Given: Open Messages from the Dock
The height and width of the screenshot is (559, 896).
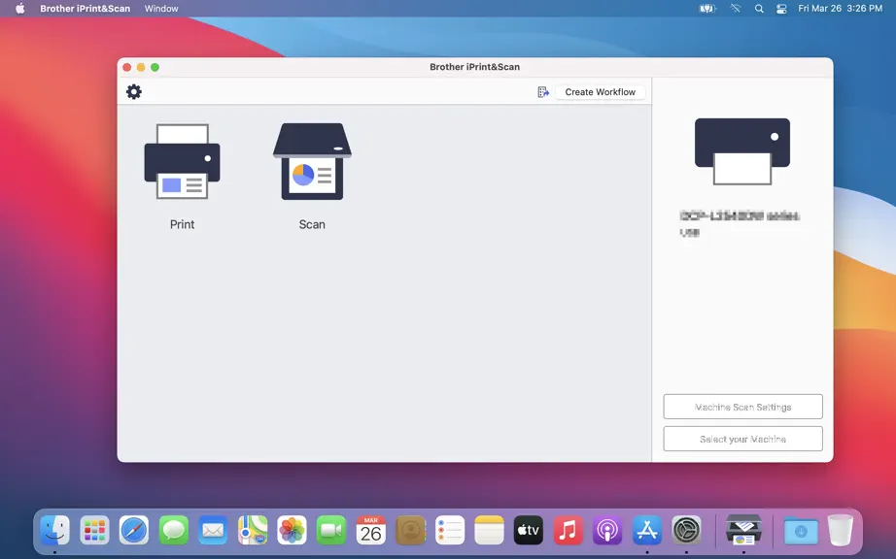Looking at the screenshot, I should coord(174,531).
